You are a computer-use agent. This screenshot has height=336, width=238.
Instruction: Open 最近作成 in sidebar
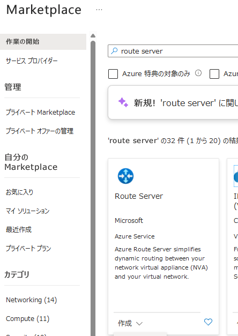coord(19,230)
